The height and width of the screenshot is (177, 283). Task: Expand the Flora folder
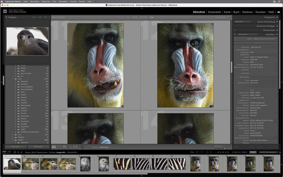click(13, 135)
